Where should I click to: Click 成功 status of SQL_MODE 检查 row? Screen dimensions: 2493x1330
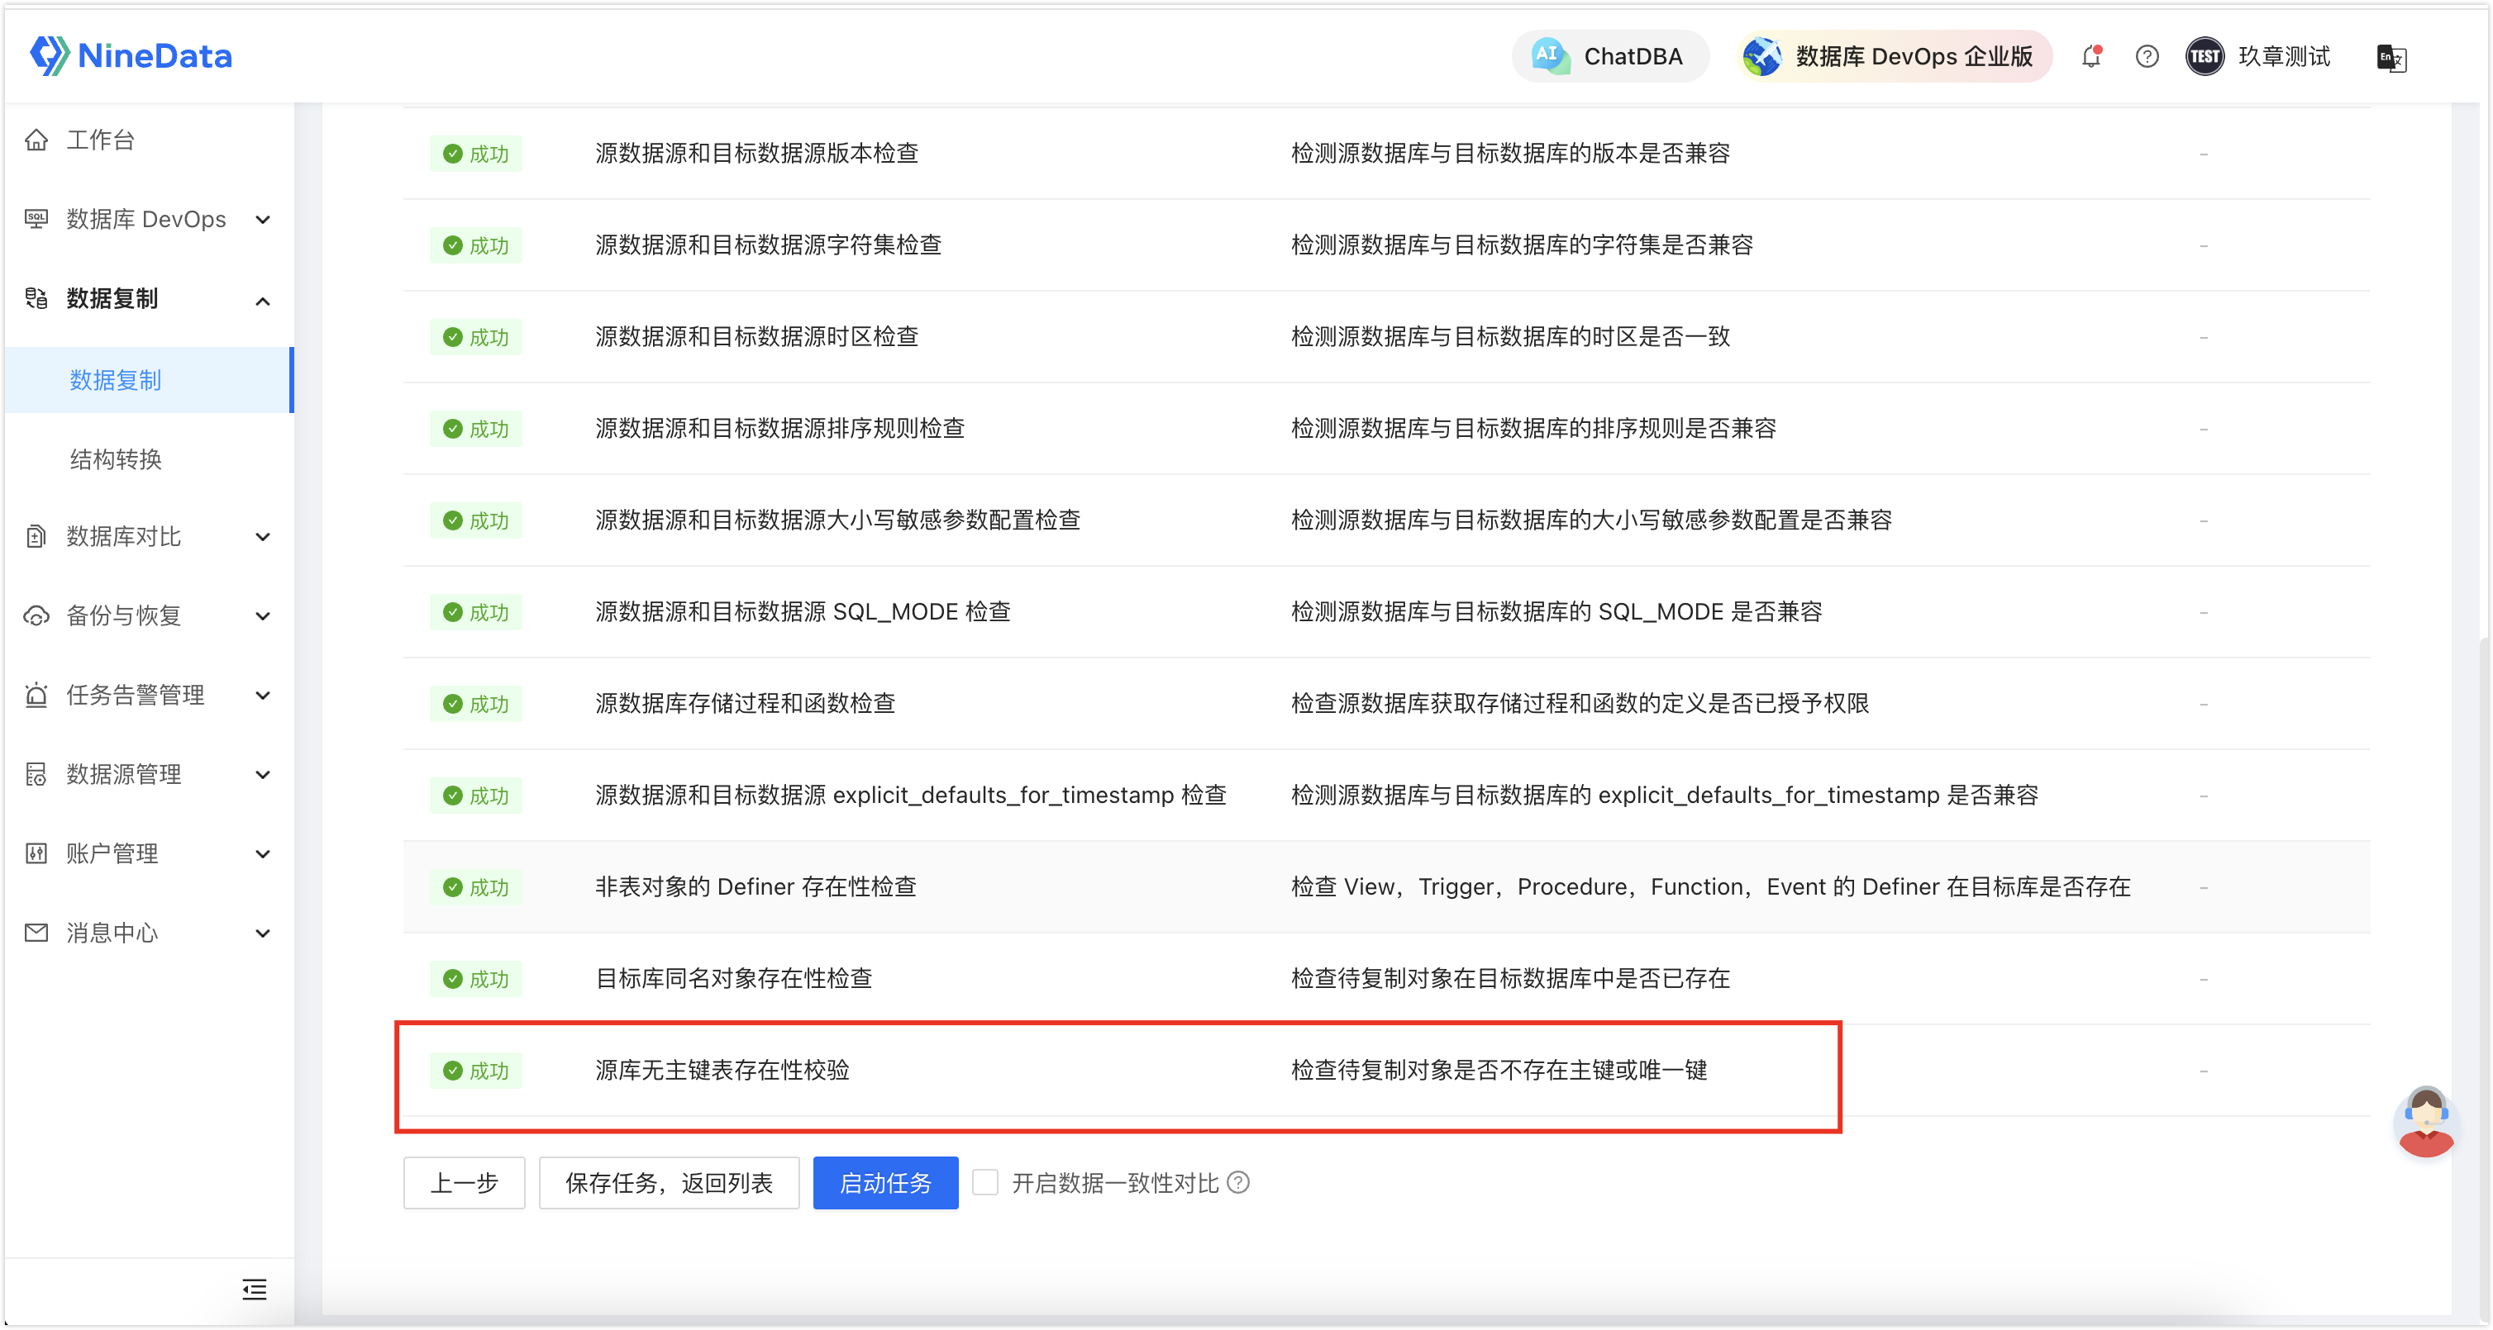click(476, 613)
